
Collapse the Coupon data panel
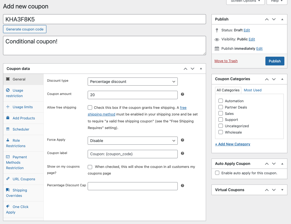coord(201,68)
